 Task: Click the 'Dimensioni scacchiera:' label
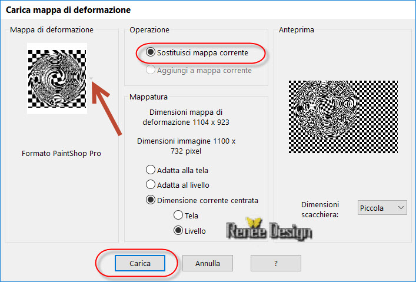[x=320, y=210]
